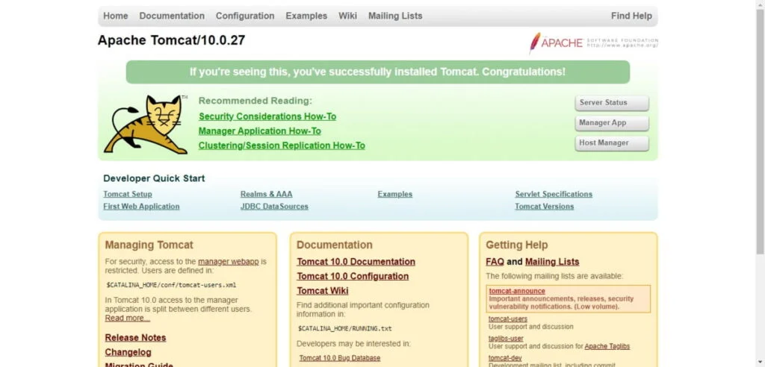This screenshot has width=765, height=367.
Task: Open the taglibs-user mailing list link
Action: [506, 338]
